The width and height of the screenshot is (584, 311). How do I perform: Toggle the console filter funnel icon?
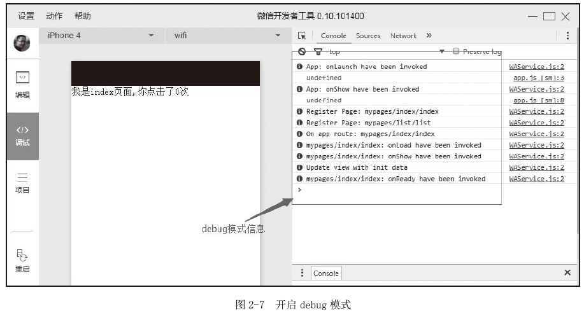click(x=318, y=52)
